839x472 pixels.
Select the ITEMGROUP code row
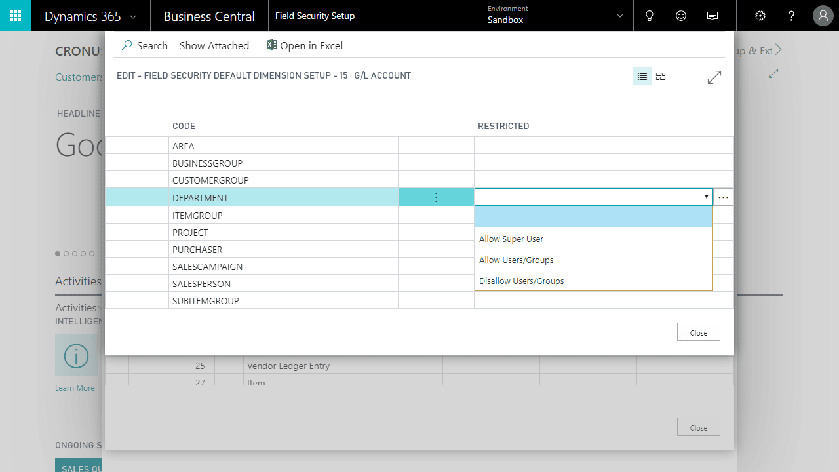283,215
